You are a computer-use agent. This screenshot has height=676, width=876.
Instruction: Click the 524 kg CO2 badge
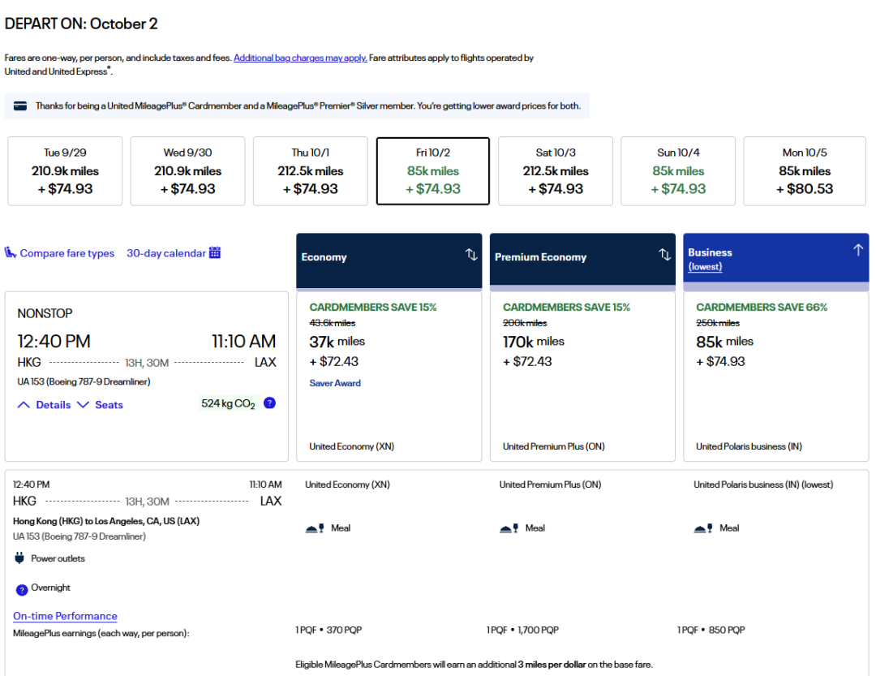click(x=229, y=403)
